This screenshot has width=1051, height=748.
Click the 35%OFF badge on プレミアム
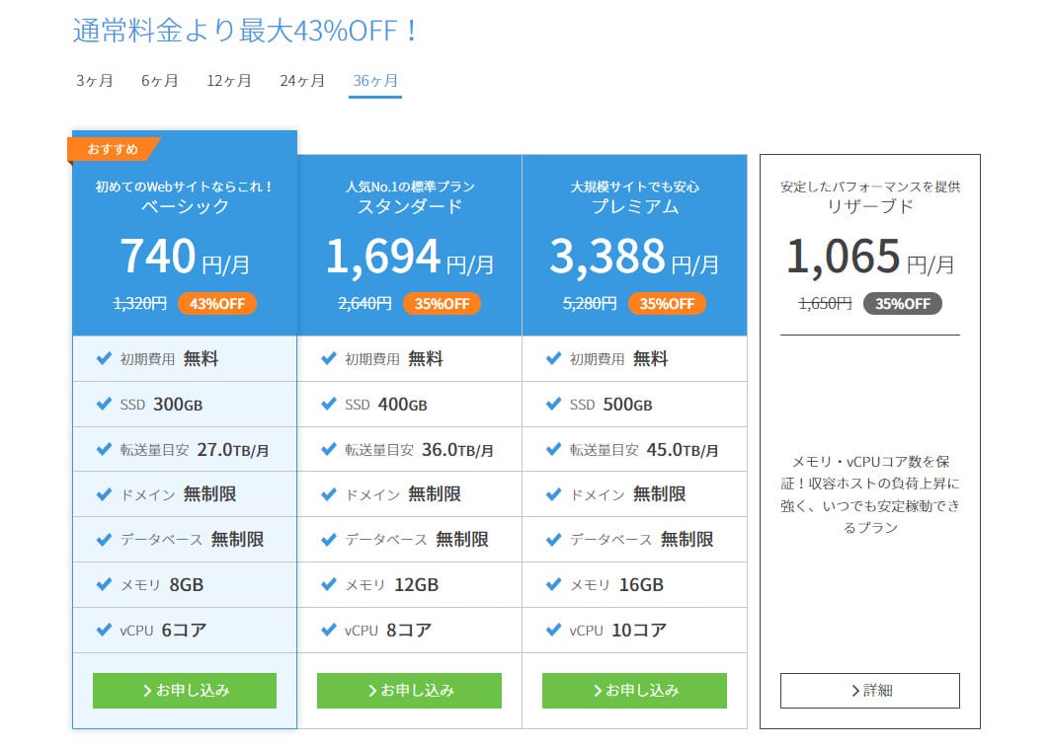tap(667, 304)
